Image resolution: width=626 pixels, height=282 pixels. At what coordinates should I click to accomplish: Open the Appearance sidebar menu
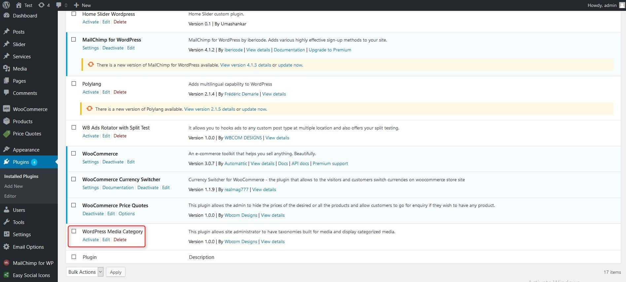coord(29,150)
